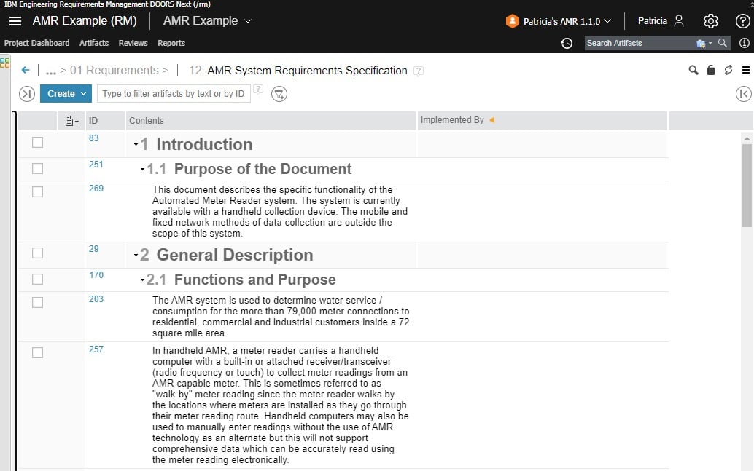The width and height of the screenshot is (754, 471).
Task: Open the hamburger main menu
Action: point(15,21)
